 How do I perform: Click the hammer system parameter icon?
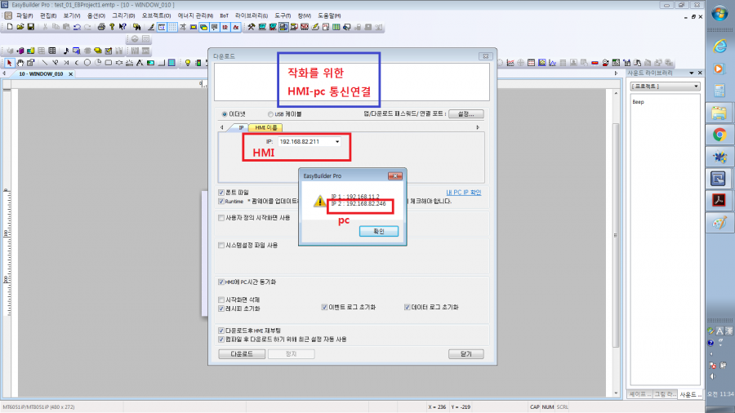pos(252,27)
